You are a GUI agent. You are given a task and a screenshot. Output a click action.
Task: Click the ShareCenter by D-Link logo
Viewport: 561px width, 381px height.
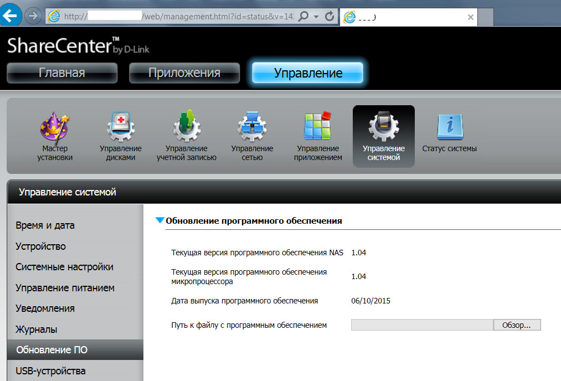pos(78,46)
